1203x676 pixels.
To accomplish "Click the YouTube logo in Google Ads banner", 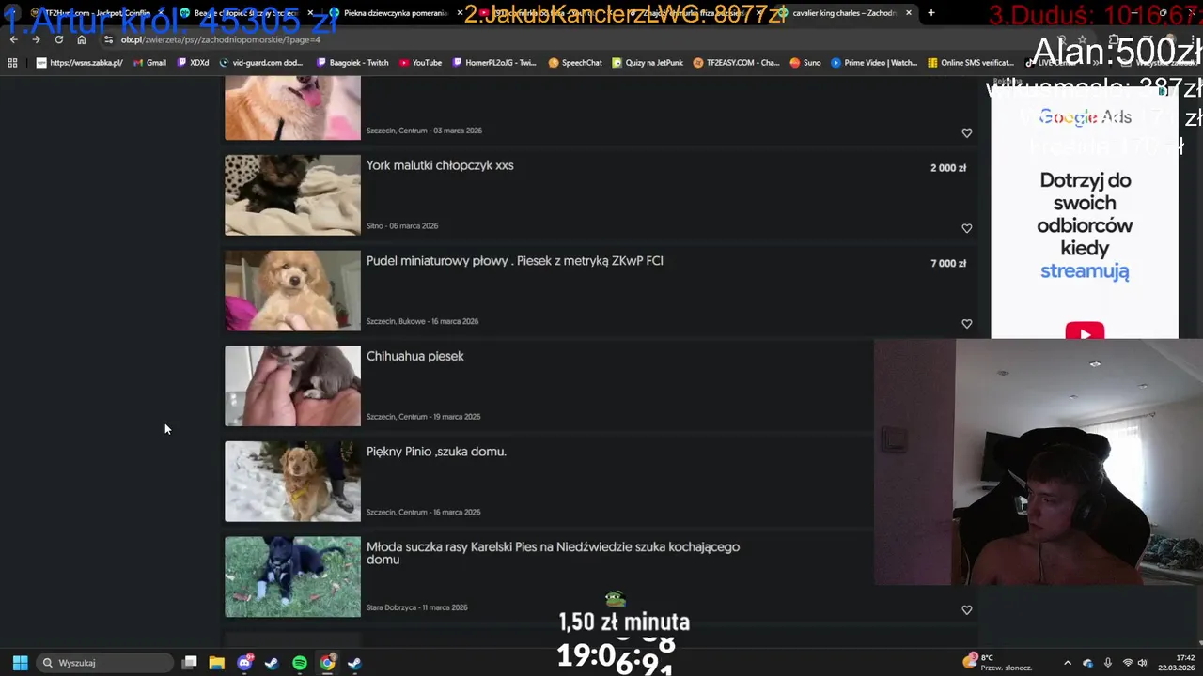I will (1085, 331).
